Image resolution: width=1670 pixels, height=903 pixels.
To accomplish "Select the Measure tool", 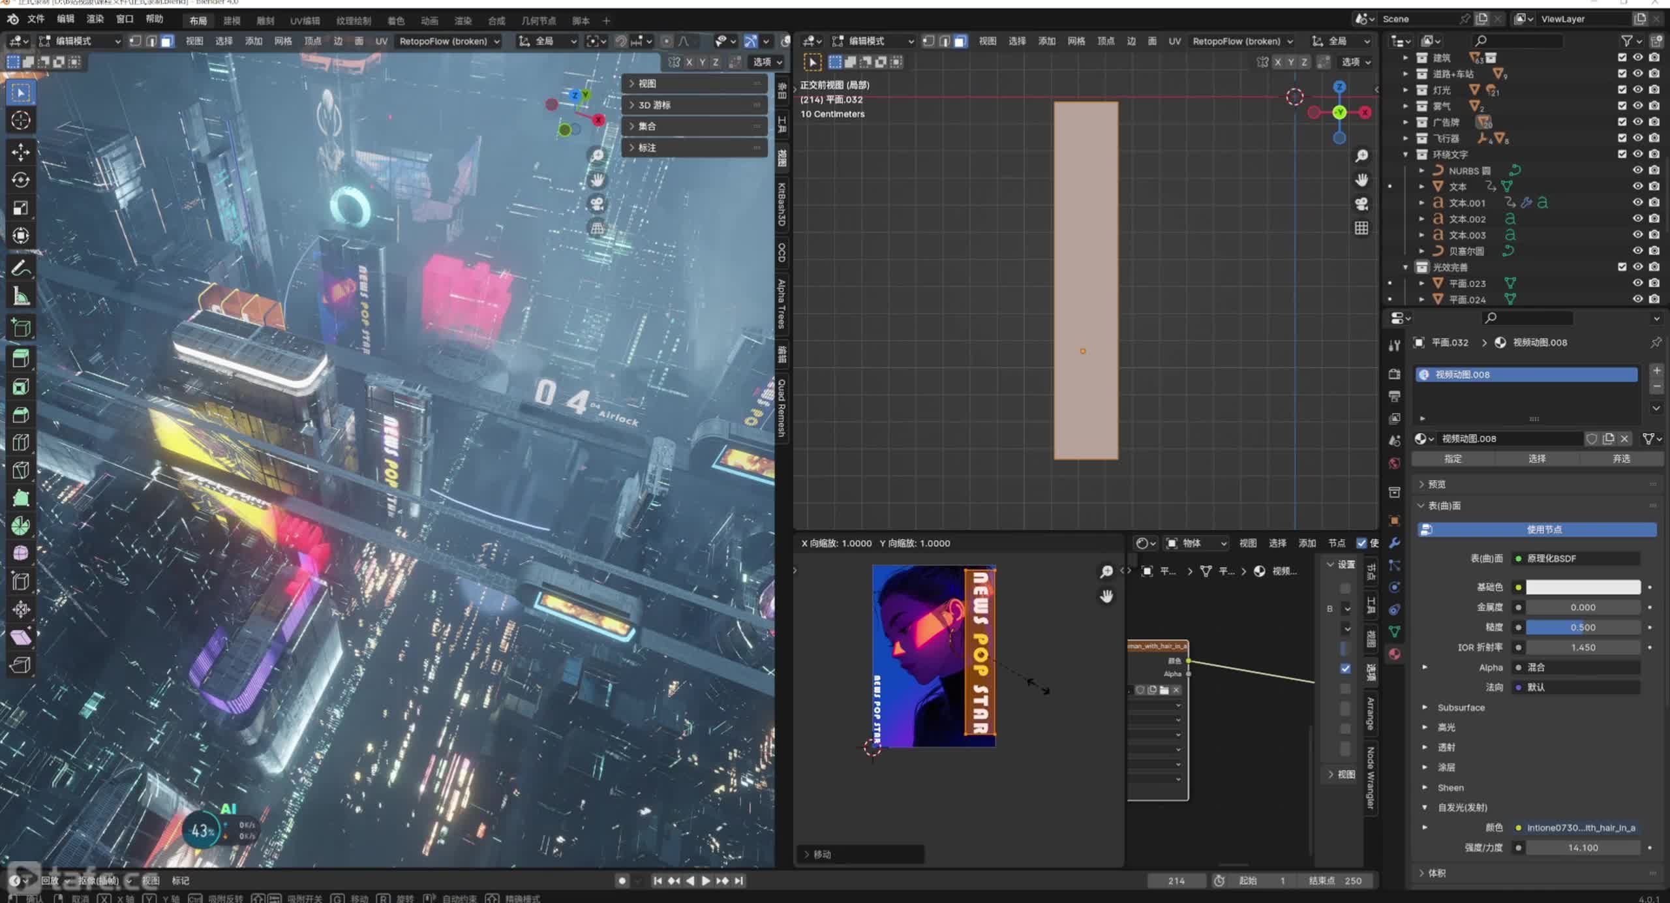I will point(21,296).
